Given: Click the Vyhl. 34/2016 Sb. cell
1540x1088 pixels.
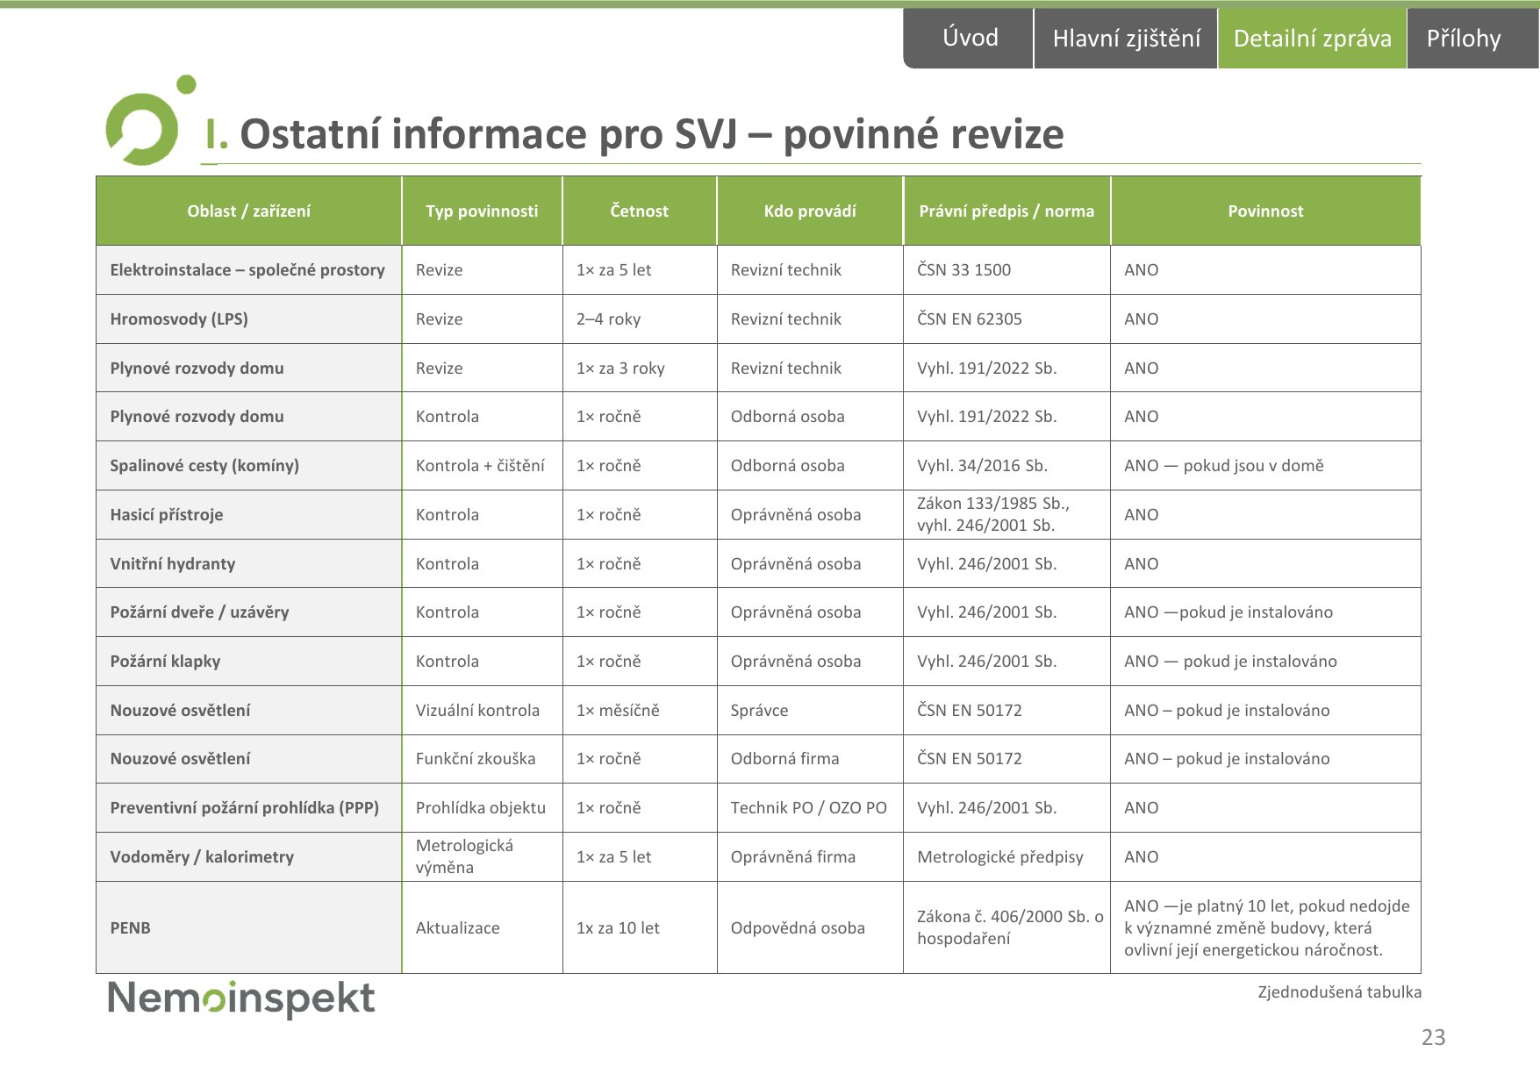Looking at the screenshot, I should 1006,466.
